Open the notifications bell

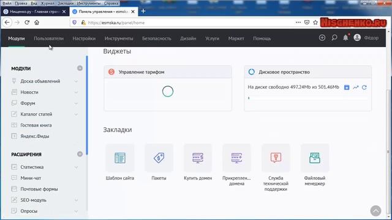coord(345,38)
